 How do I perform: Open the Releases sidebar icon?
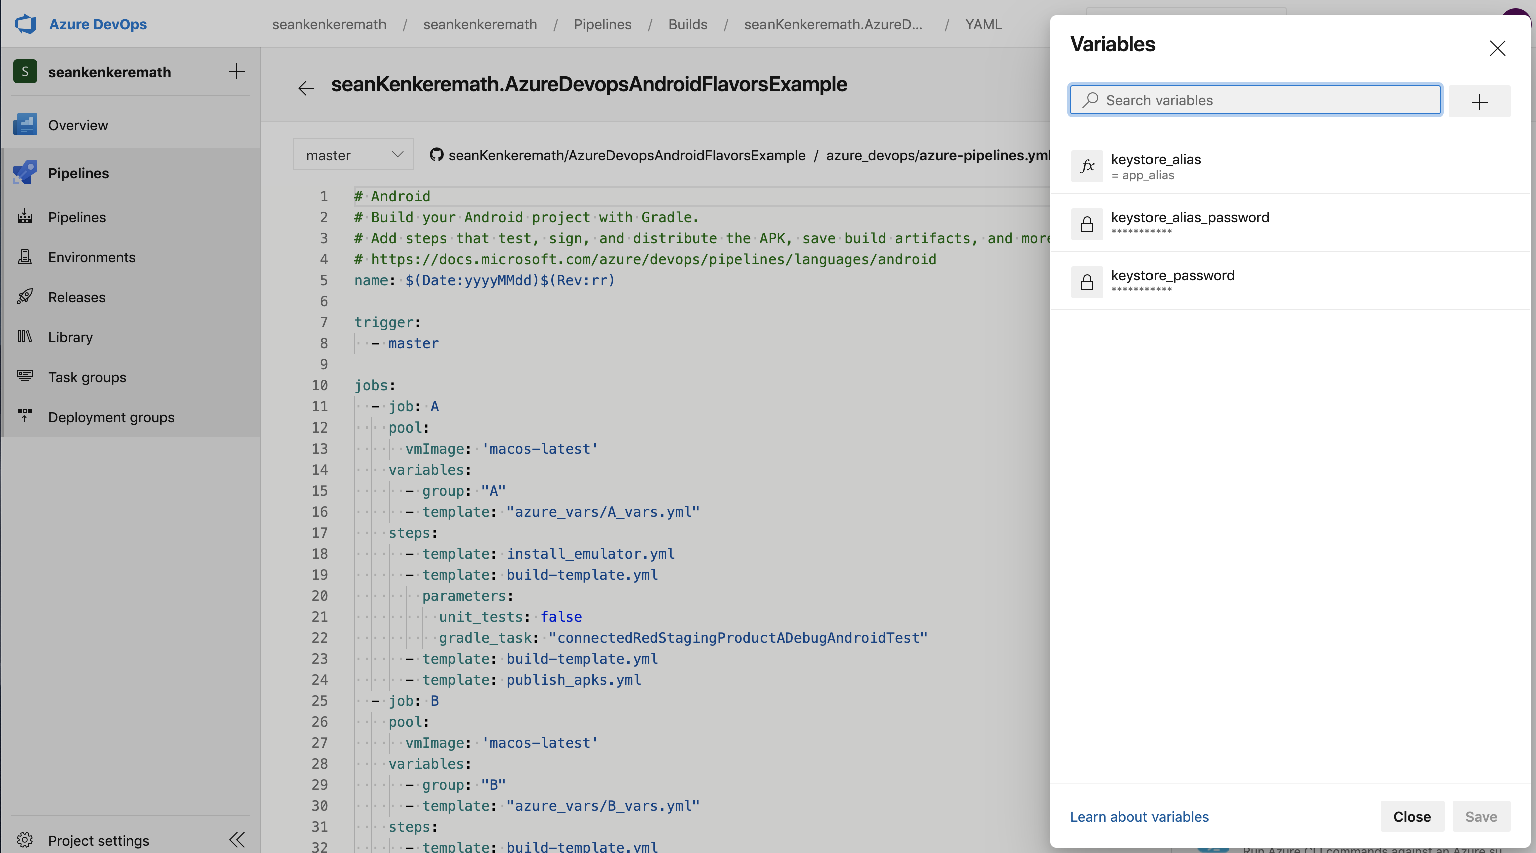tap(25, 297)
